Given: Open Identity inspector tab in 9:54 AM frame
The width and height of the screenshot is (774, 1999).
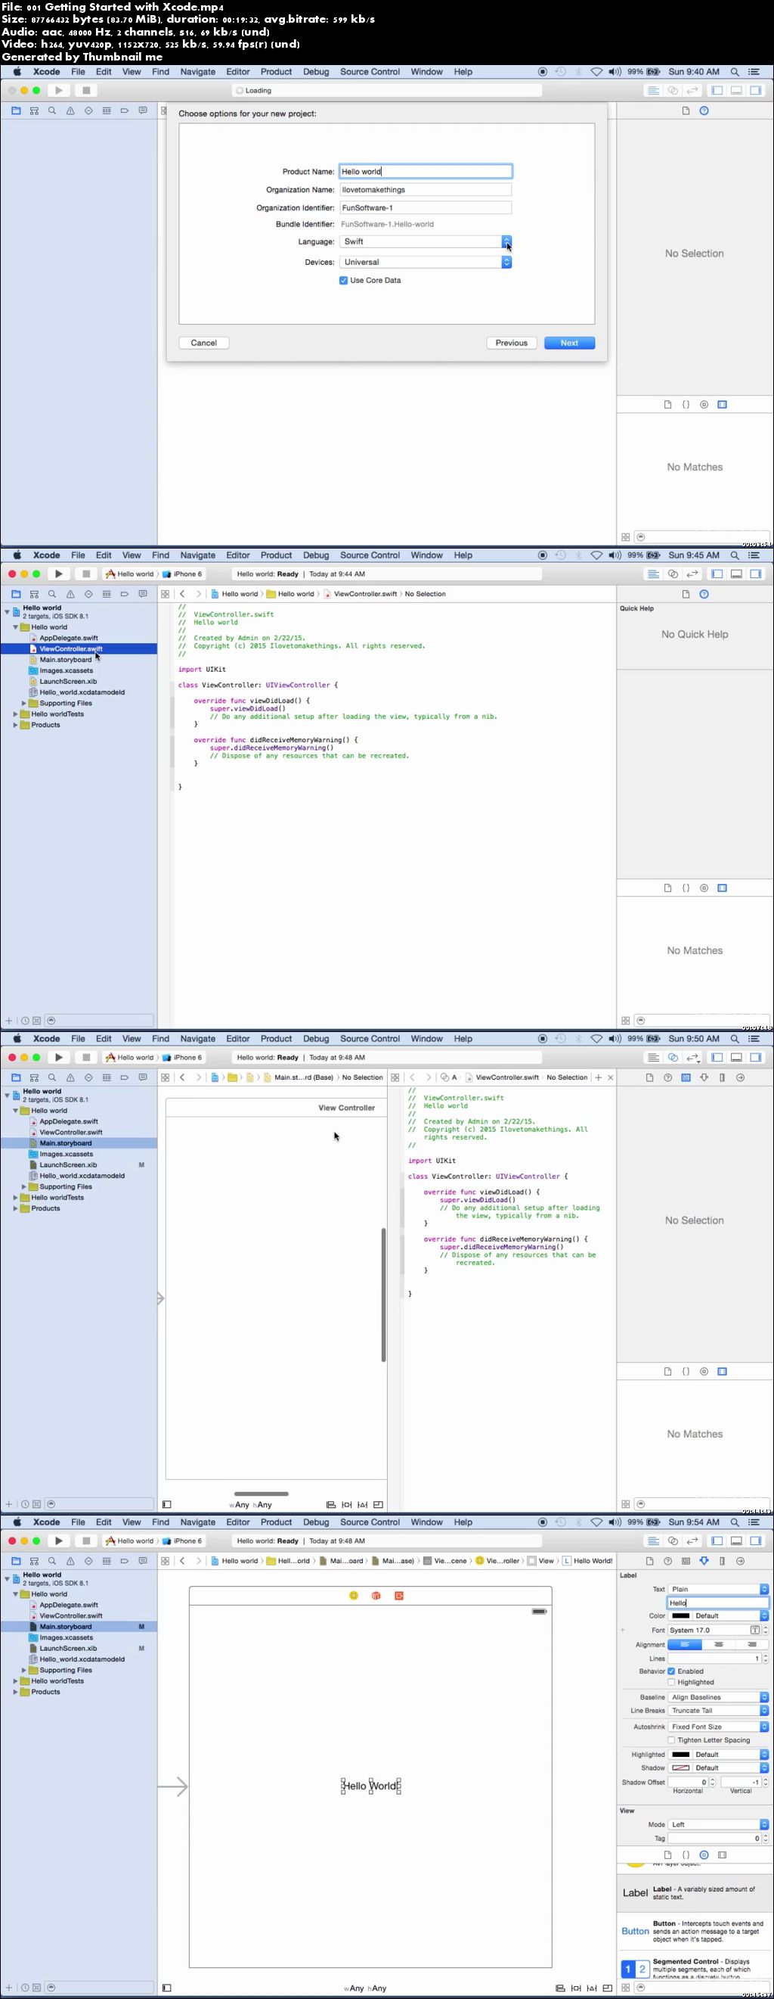Looking at the screenshot, I should click(x=686, y=1561).
